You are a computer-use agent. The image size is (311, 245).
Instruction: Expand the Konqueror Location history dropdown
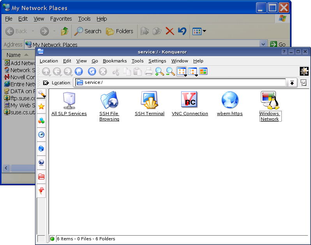(292, 83)
